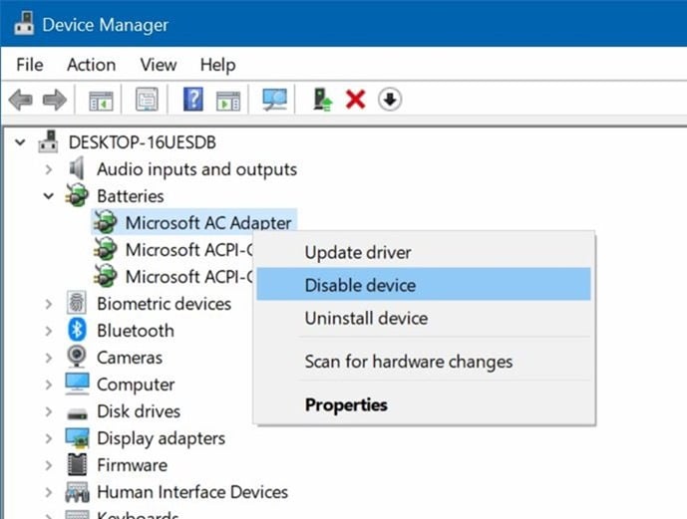Select the Human Interface Devices label
Screen dimensions: 687x519
coord(192,492)
